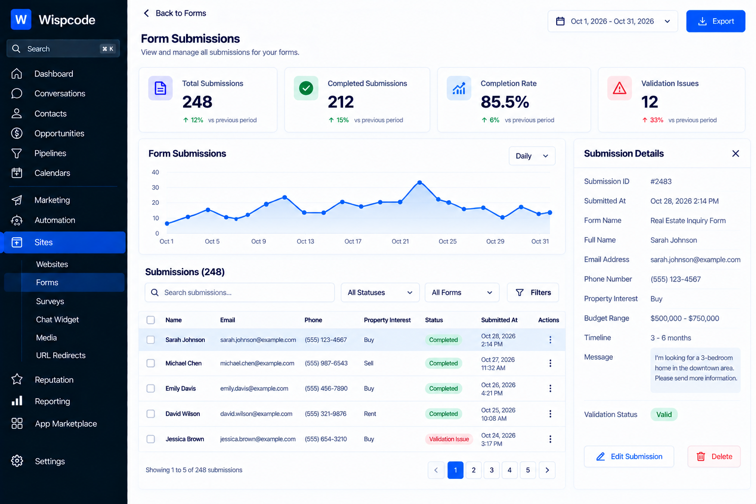Click the Pipelines funnel icon

click(x=17, y=154)
